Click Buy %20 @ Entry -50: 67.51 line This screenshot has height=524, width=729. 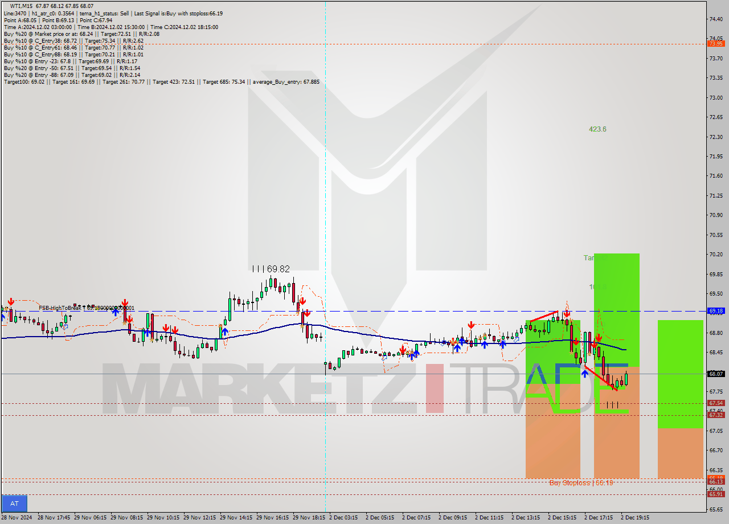click(72, 68)
